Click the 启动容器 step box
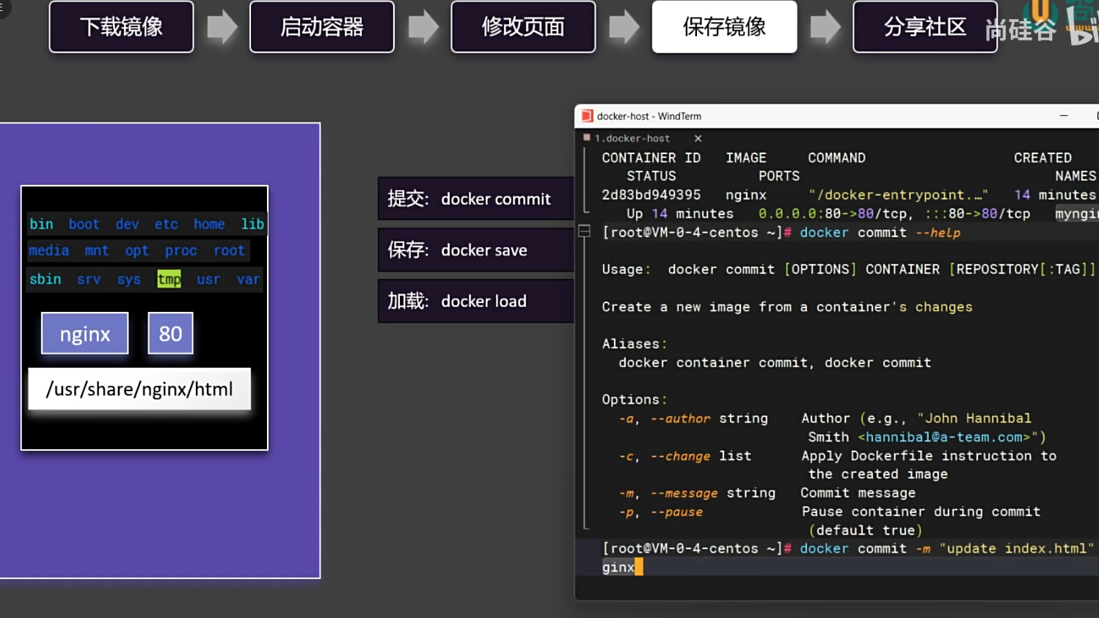The height and width of the screenshot is (618, 1099). coord(322,27)
